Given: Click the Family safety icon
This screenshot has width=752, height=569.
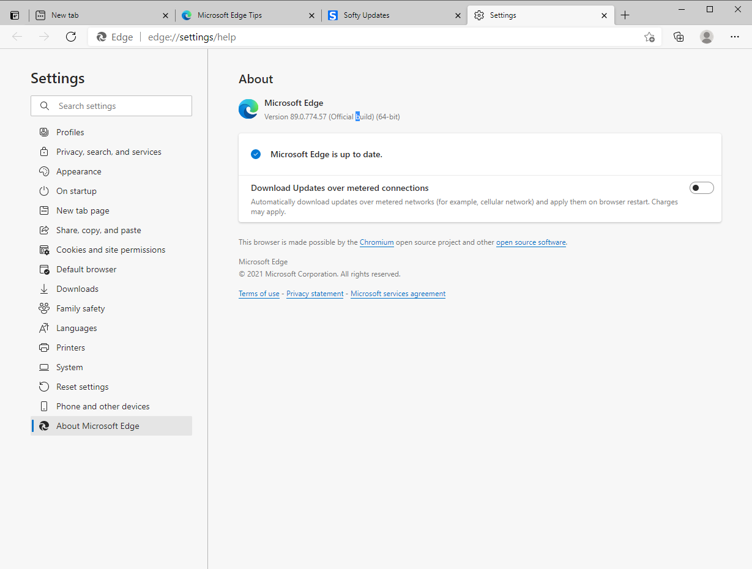Looking at the screenshot, I should [x=44, y=308].
